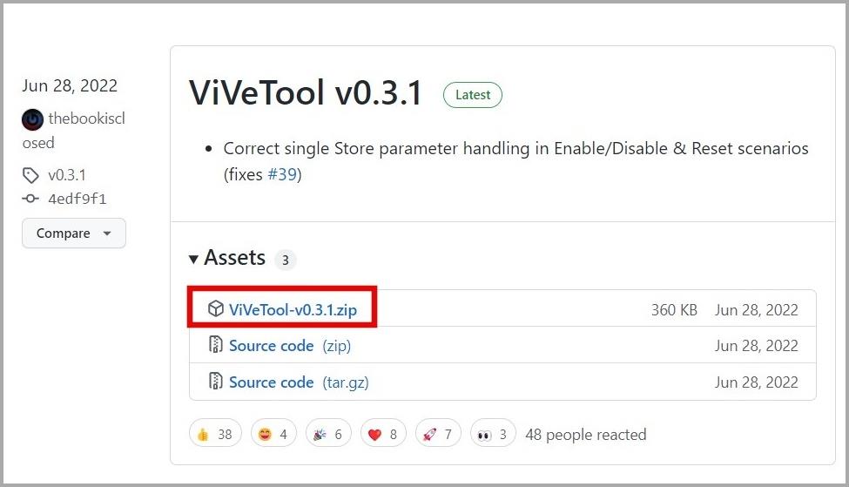Screen dimensions: 849x487
Task: Download ViVeTool-v0.3.1.zip
Action: pyautogui.click(x=293, y=310)
